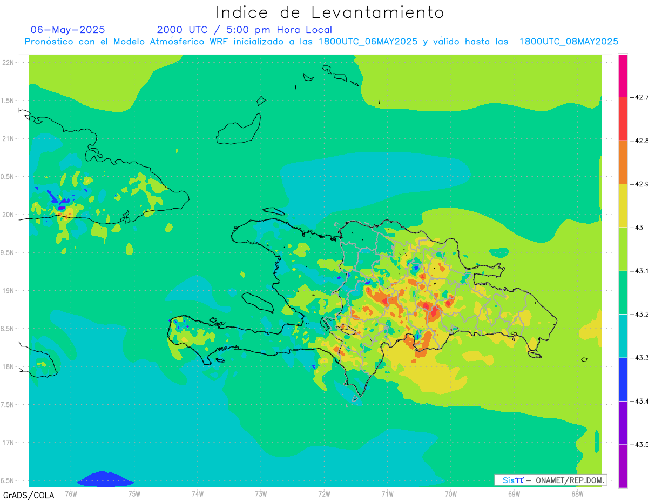Click the '-43.3' colorbar label
The image size is (648, 501).
tap(639, 358)
